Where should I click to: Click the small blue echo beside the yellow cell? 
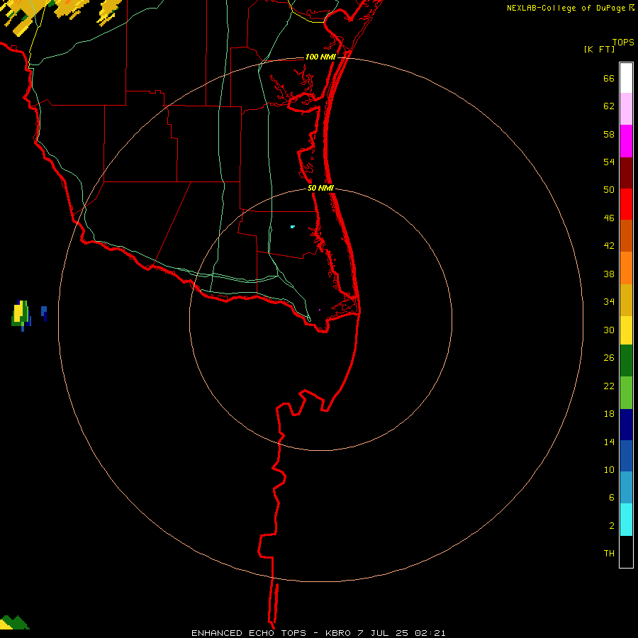[44, 313]
